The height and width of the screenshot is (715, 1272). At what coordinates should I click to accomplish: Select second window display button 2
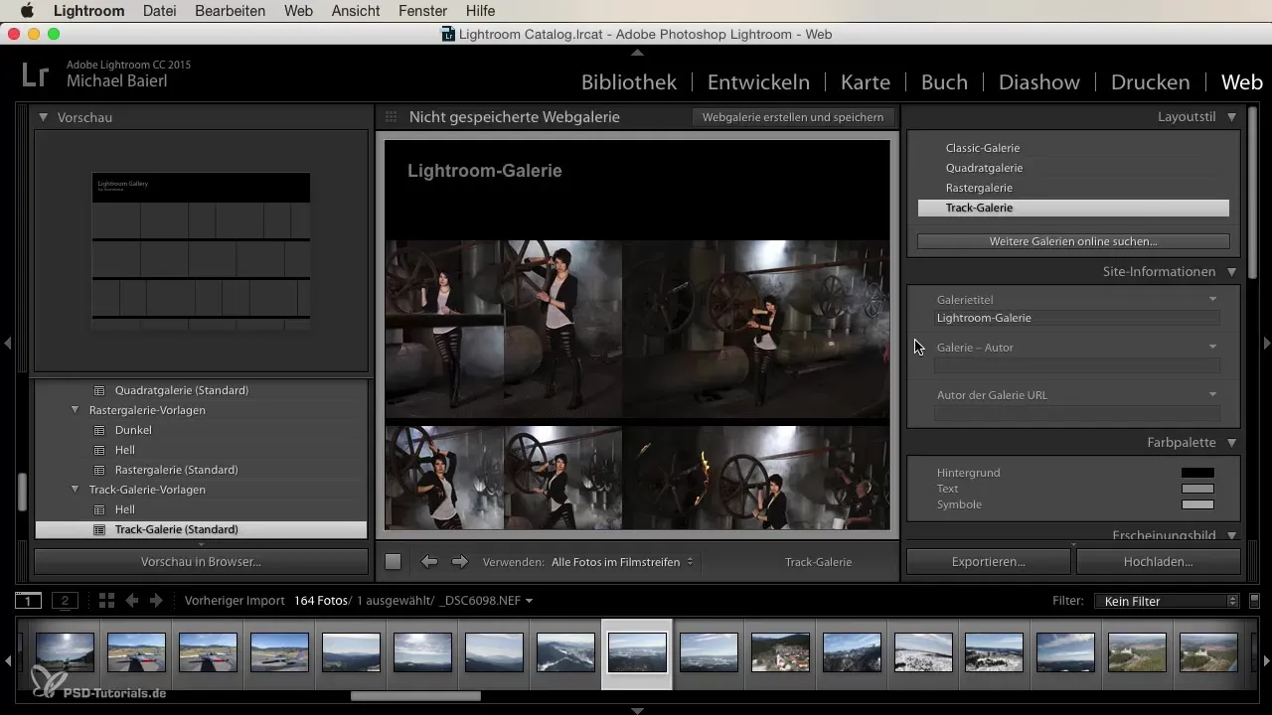(65, 601)
